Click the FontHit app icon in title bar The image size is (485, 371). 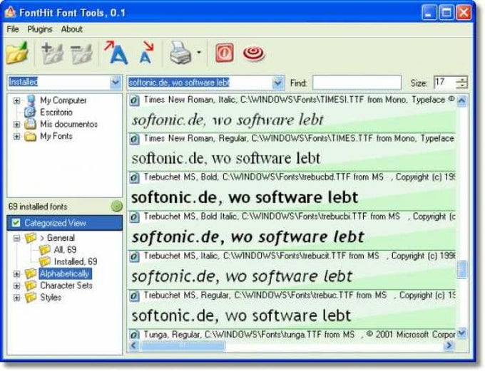point(10,12)
